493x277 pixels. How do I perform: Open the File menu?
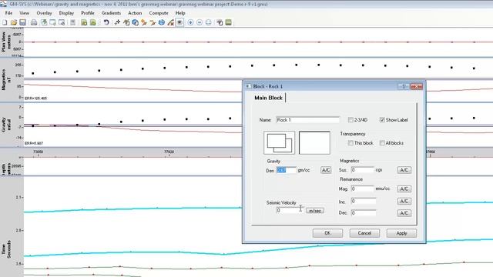[x=8, y=13]
